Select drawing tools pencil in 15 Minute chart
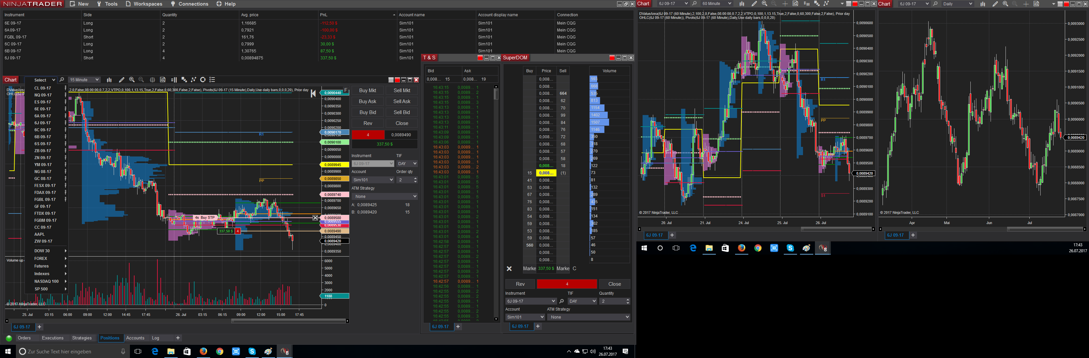This screenshot has width=1089, height=358. [x=121, y=80]
